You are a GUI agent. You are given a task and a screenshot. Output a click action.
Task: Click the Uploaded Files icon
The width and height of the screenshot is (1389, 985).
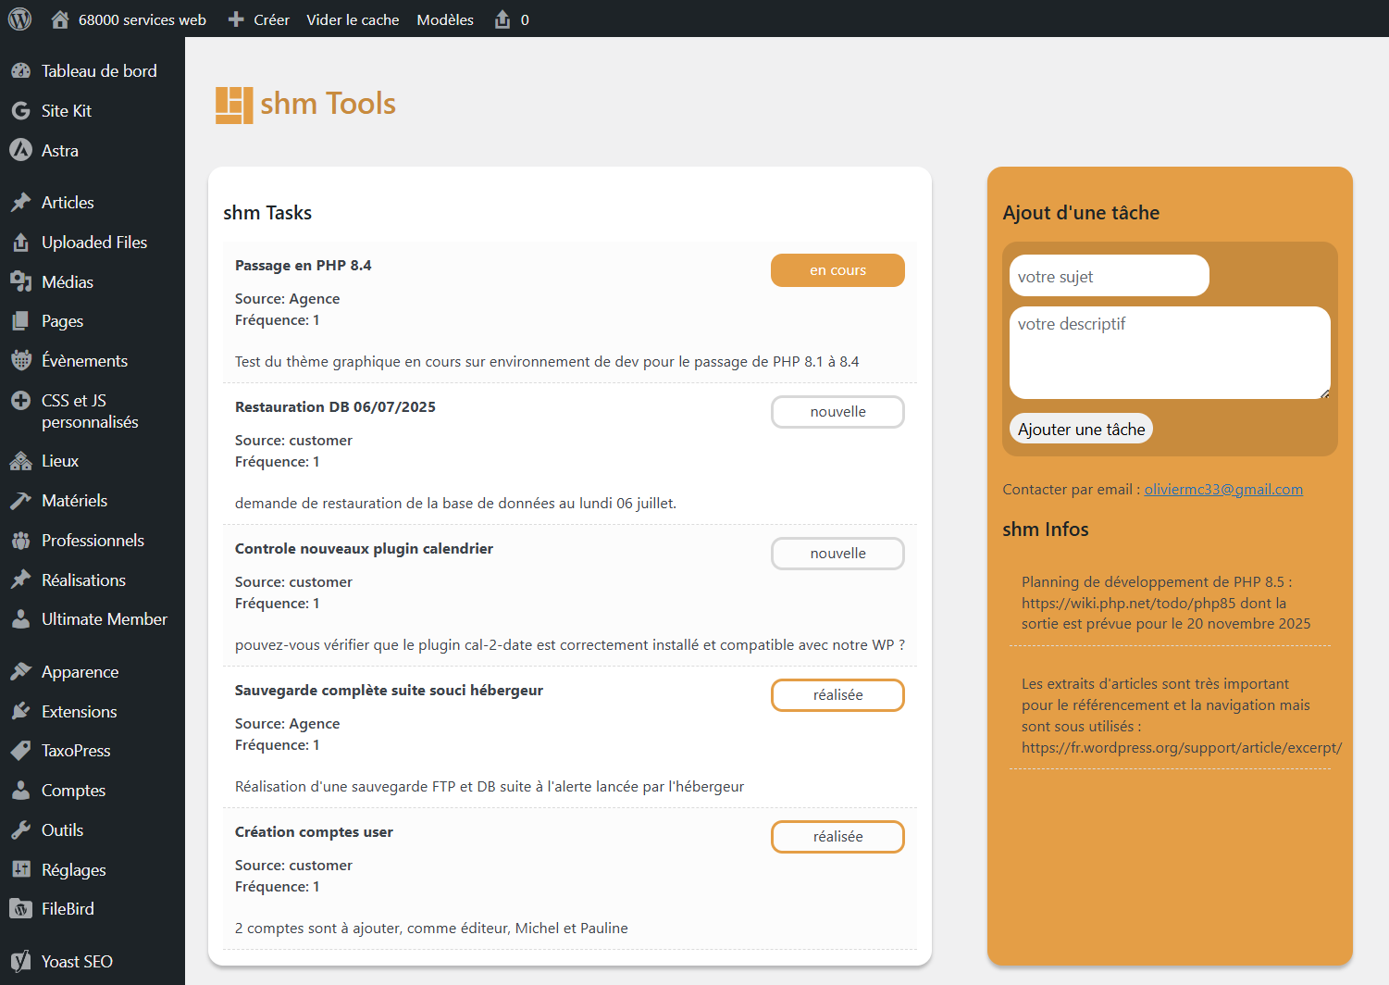click(x=20, y=243)
